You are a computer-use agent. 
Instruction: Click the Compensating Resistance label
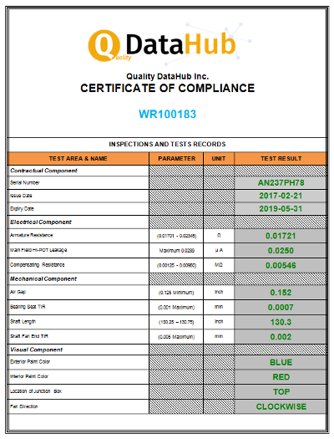(38, 264)
